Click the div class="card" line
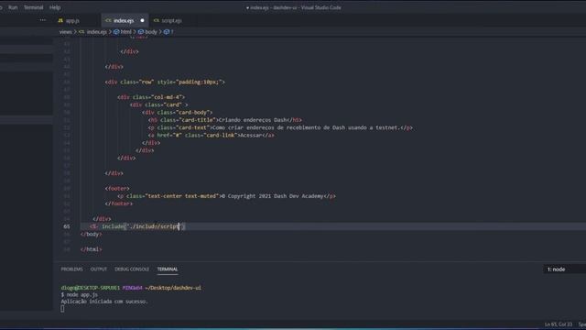This screenshot has width=586, height=330. pos(159,104)
